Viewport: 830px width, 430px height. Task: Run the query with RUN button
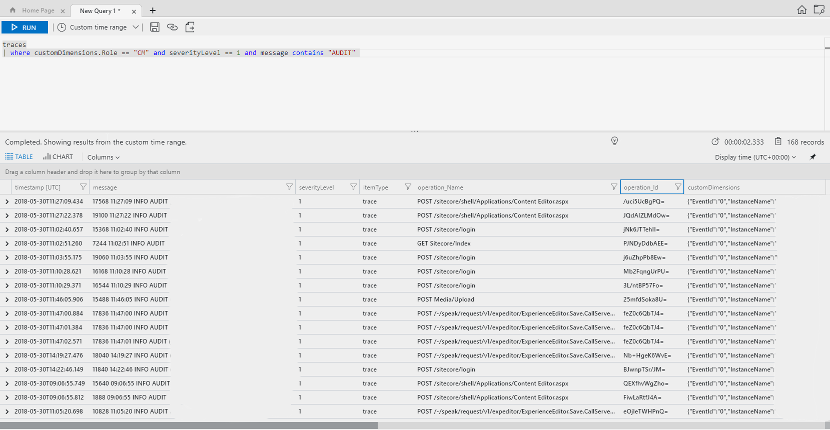click(25, 27)
